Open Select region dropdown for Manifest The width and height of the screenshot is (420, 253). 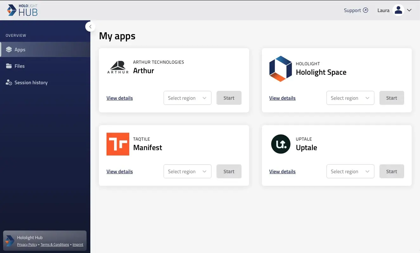click(187, 171)
